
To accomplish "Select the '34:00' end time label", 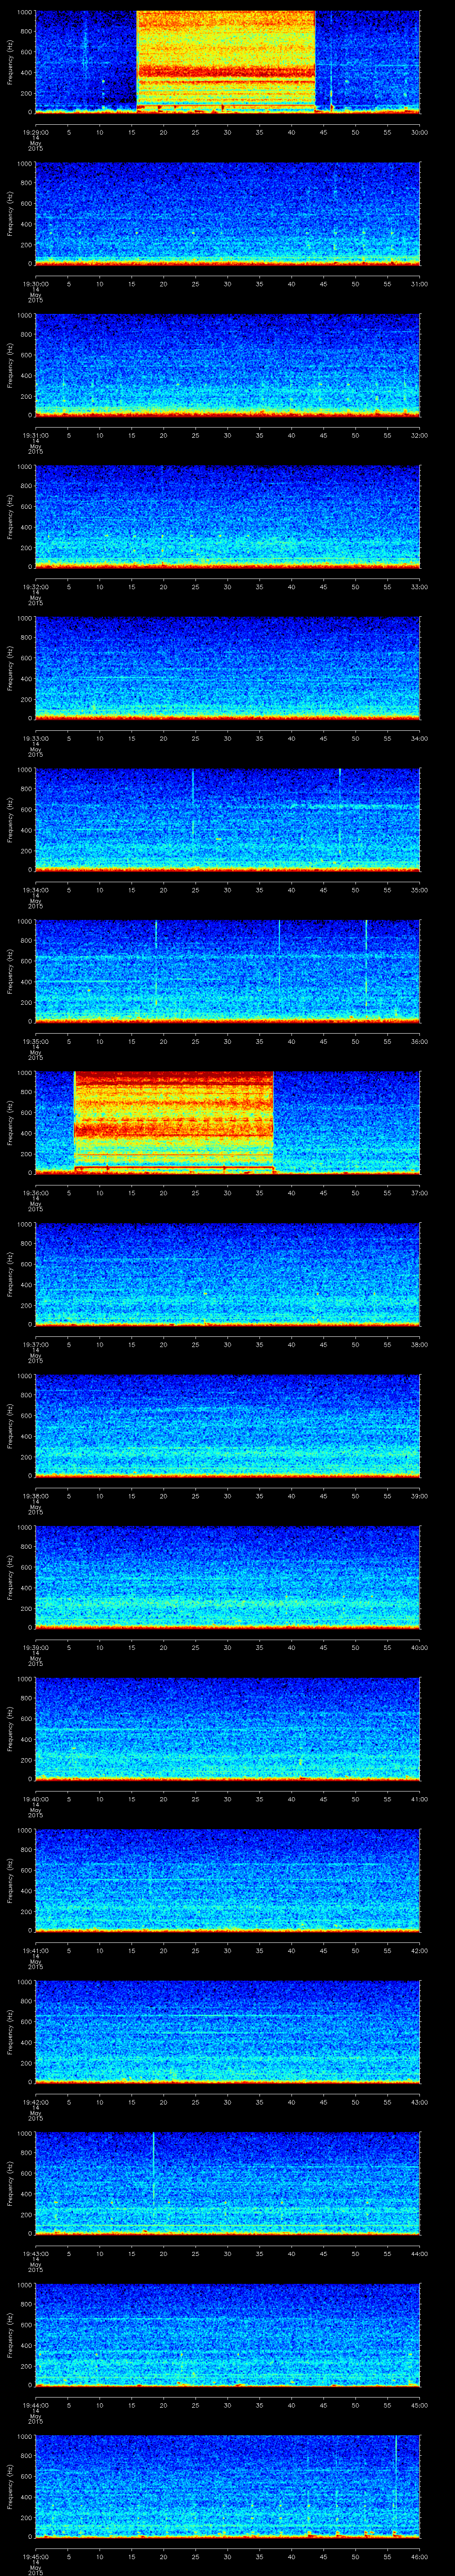I will [x=419, y=738].
